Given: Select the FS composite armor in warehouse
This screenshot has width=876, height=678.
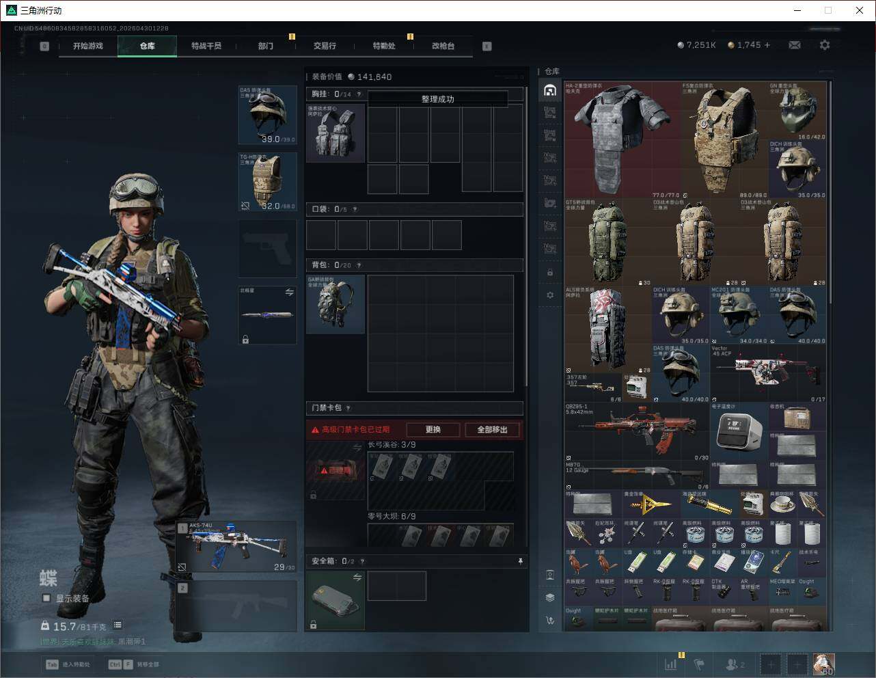Looking at the screenshot, I should (x=724, y=140).
